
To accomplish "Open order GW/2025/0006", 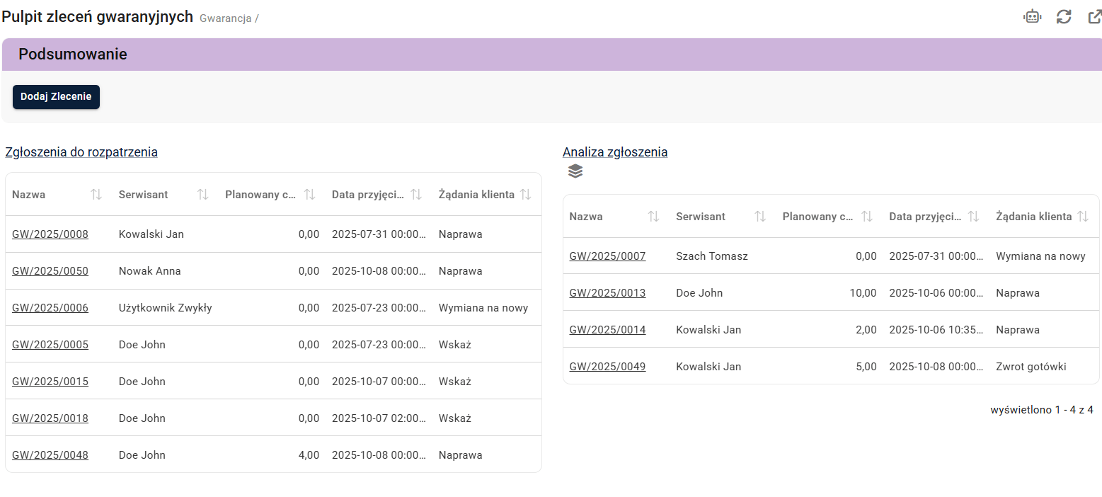I will (x=50, y=308).
